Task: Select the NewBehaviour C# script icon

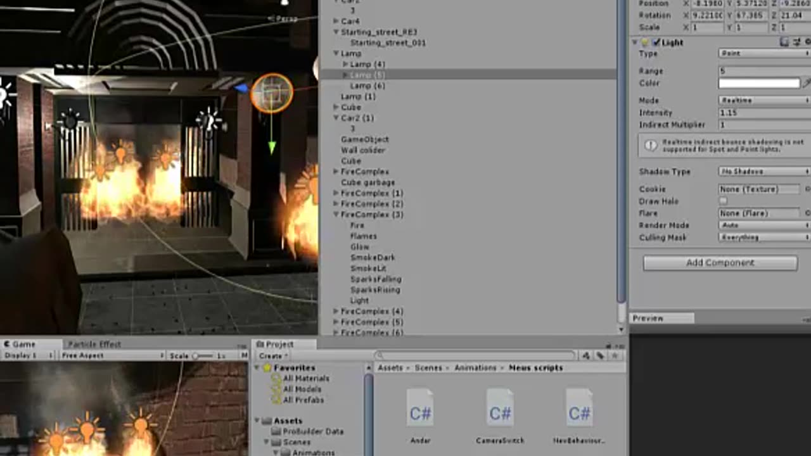Action: pos(579,407)
